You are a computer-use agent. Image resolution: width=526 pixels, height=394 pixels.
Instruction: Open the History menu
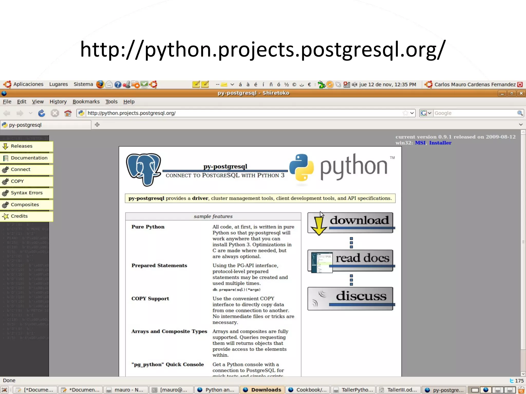(x=58, y=102)
